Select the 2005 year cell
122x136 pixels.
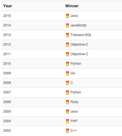tap(7, 112)
